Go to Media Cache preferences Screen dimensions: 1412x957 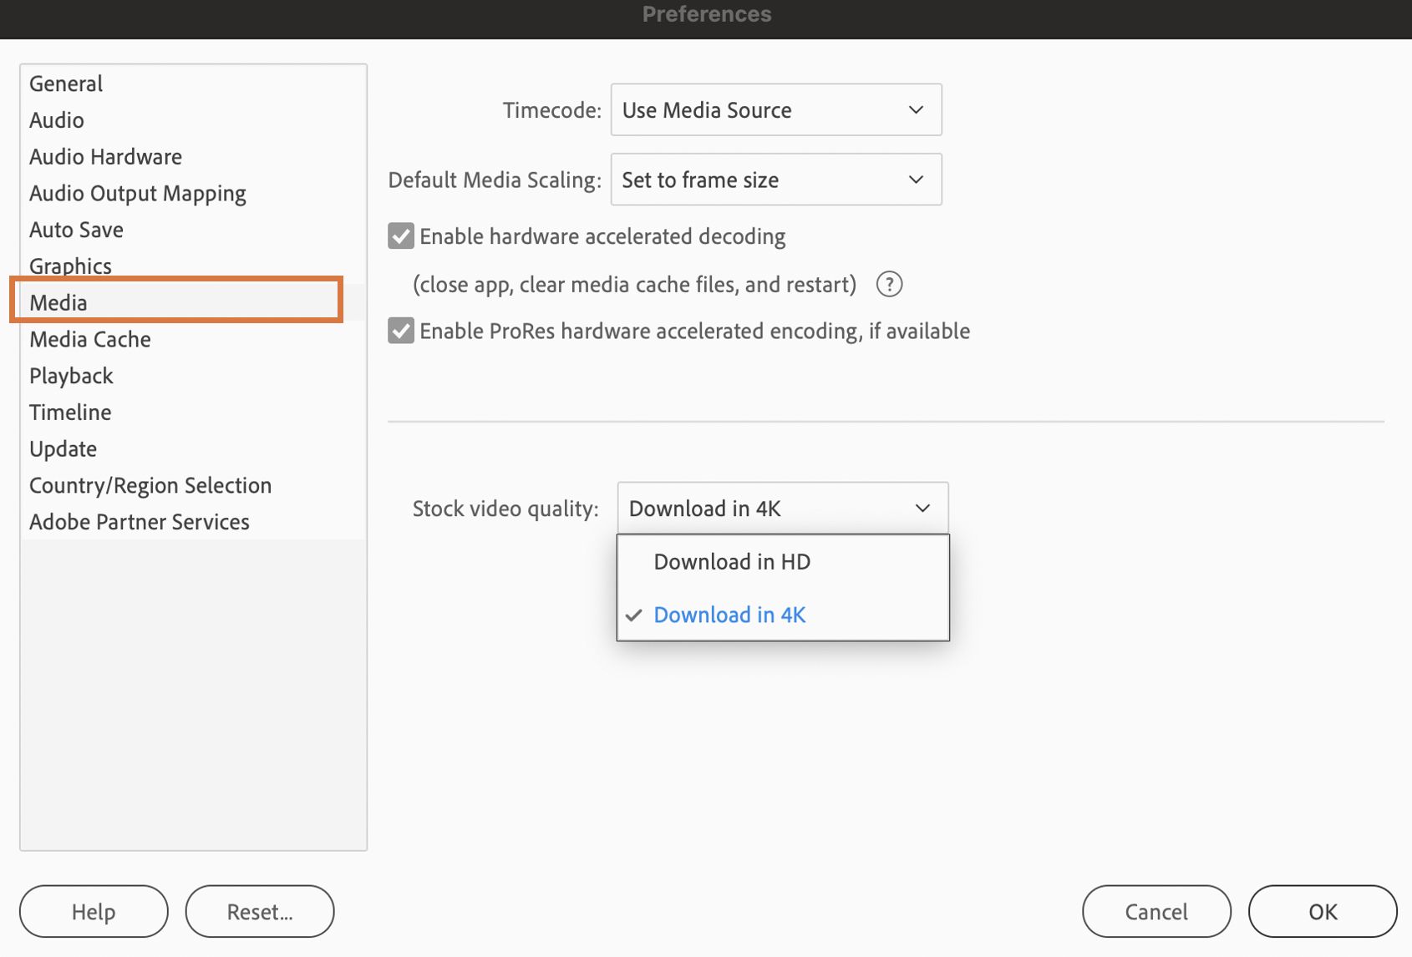[90, 339]
